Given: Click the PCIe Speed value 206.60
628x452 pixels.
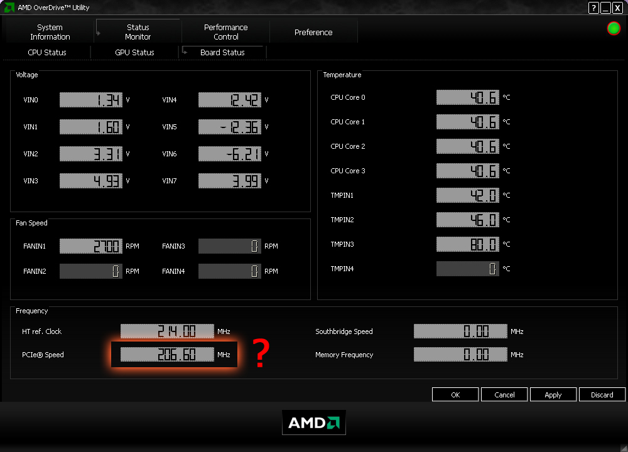Looking at the screenshot, I should point(168,355).
